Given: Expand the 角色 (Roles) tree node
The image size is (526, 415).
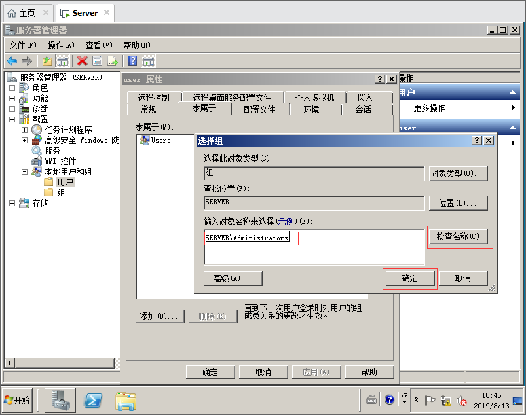Looking at the screenshot, I should click(x=12, y=88).
